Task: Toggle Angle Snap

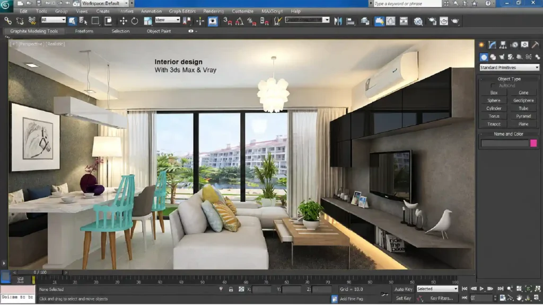Action: tap(239, 21)
